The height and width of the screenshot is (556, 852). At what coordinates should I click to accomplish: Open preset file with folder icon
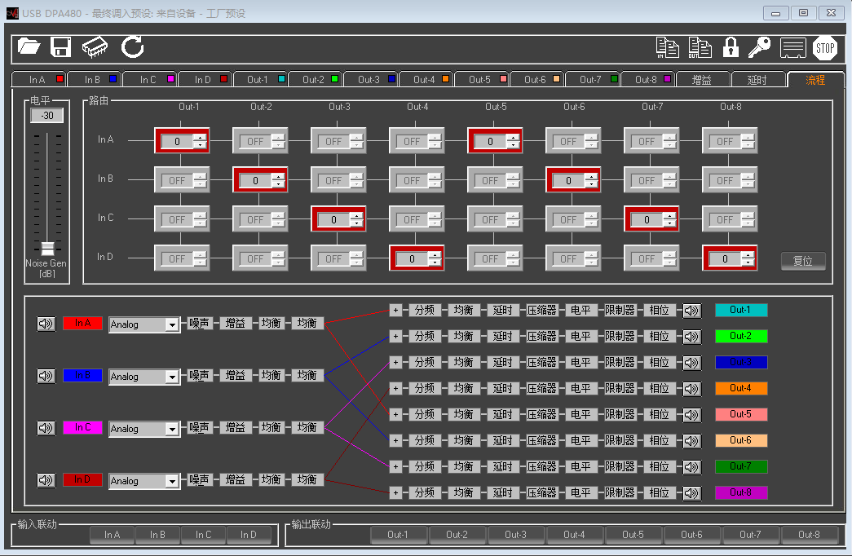pos(29,46)
